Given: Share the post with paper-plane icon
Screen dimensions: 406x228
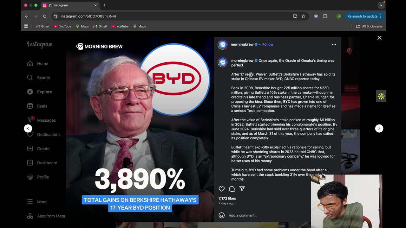Looking at the screenshot, I should [242, 189].
